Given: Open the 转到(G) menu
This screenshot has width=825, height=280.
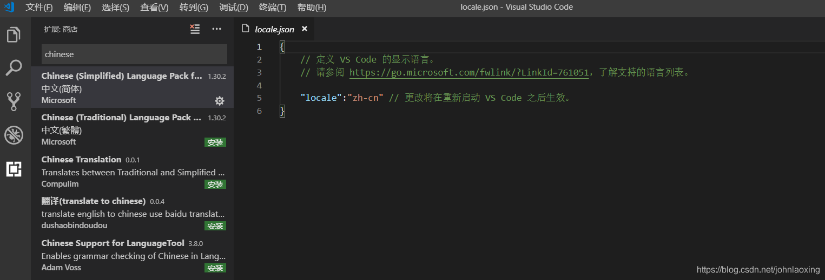Looking at the screenshot, I should [194, 7].
